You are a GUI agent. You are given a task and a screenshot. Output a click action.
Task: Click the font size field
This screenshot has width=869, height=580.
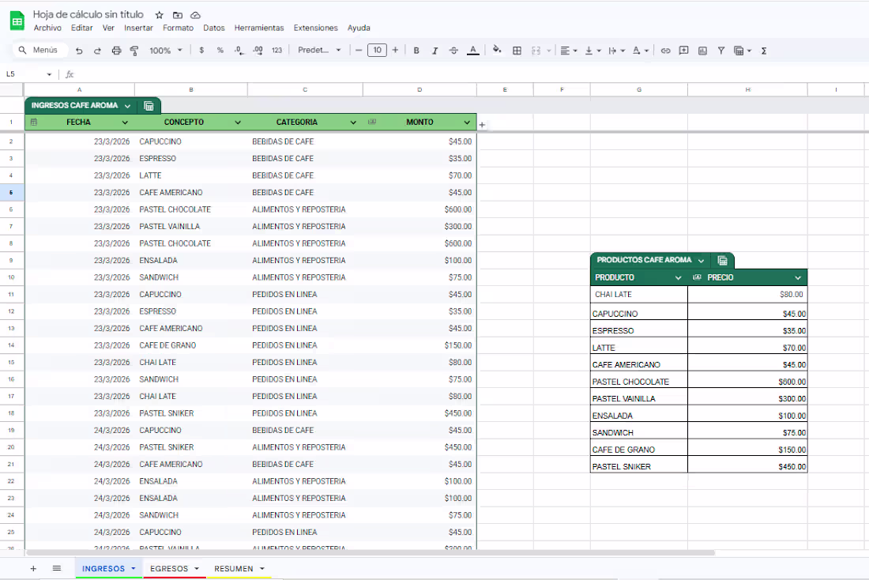pyautogui.click(x=377, y=51)
